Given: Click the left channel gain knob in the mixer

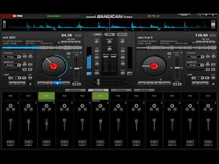Looking at the screenshot, I should pos(97,42).
